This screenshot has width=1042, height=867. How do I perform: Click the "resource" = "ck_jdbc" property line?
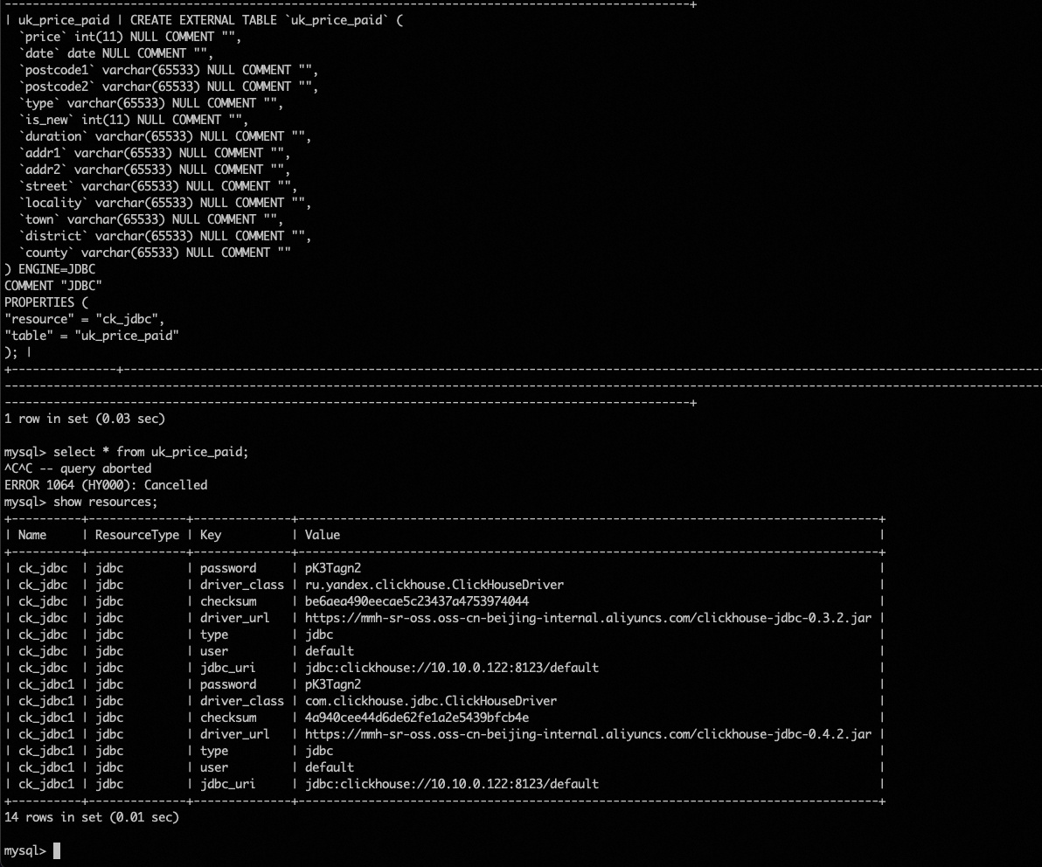click(84, 319)
